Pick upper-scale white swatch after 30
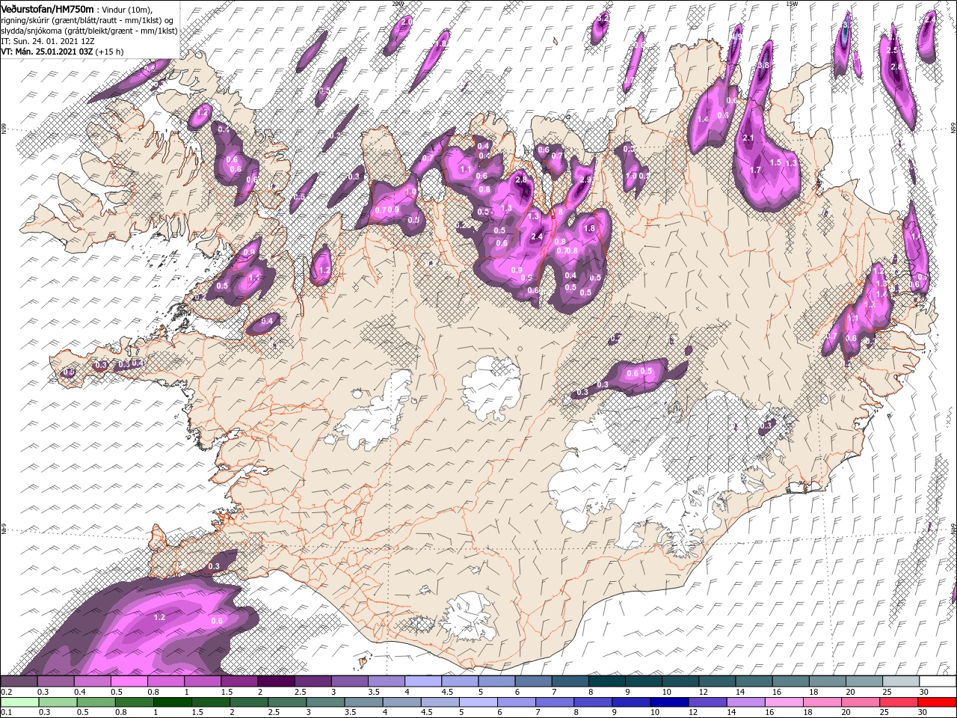 click(x=938, y=681)
